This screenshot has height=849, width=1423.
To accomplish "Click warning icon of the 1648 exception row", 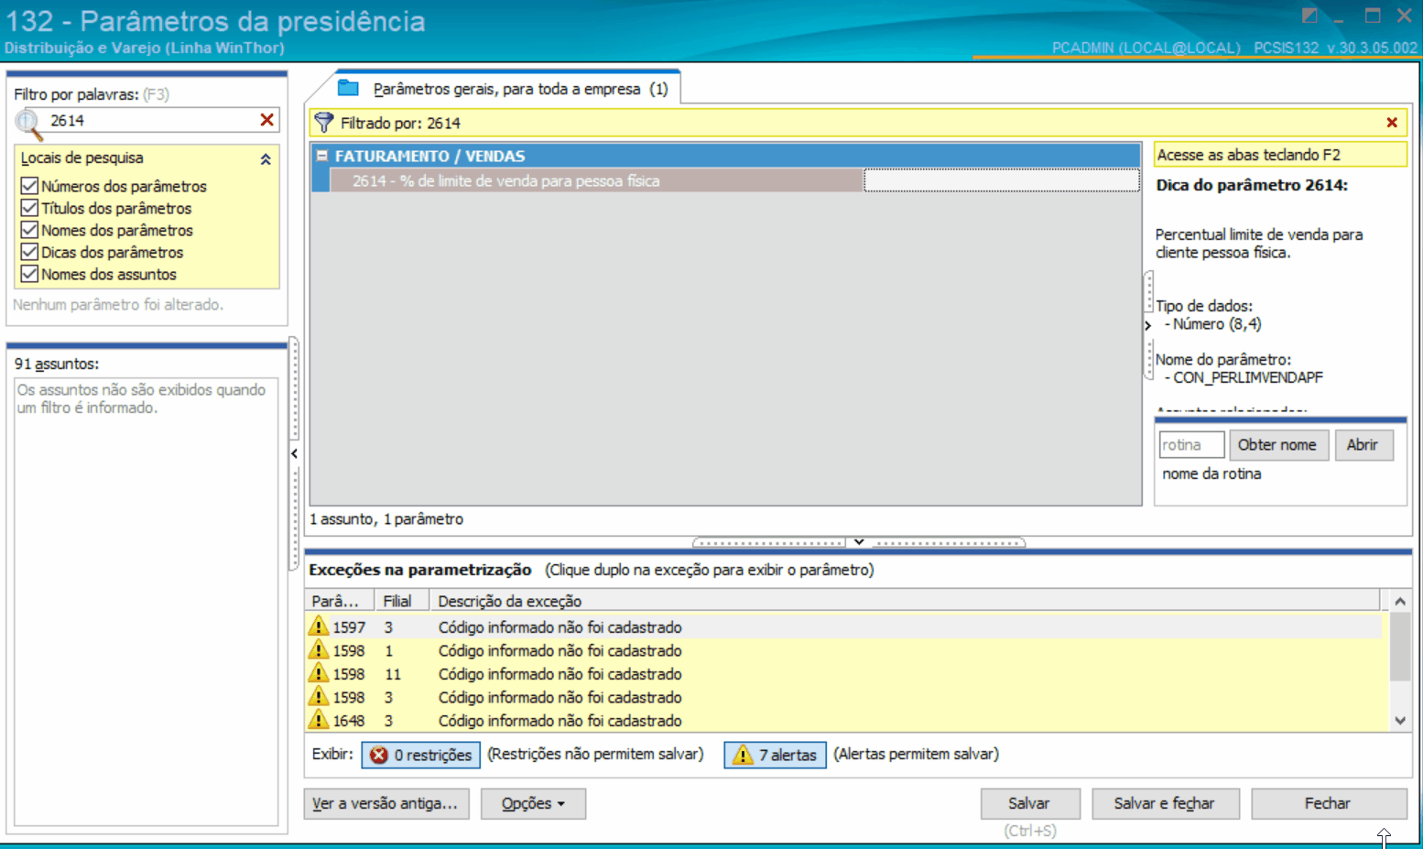I will click(319, 720).
